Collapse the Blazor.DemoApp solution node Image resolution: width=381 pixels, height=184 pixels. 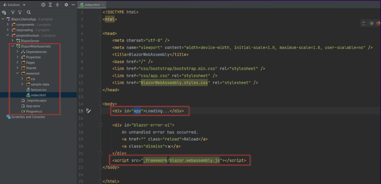3,19
